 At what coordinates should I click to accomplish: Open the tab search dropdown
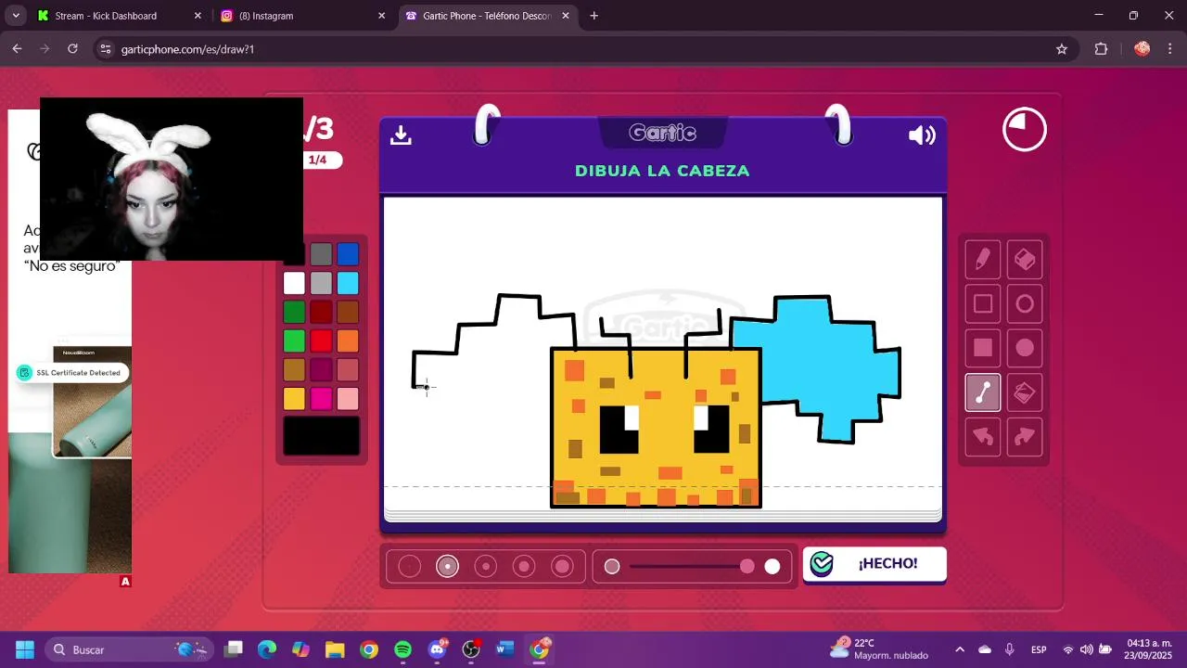(16, 16)
